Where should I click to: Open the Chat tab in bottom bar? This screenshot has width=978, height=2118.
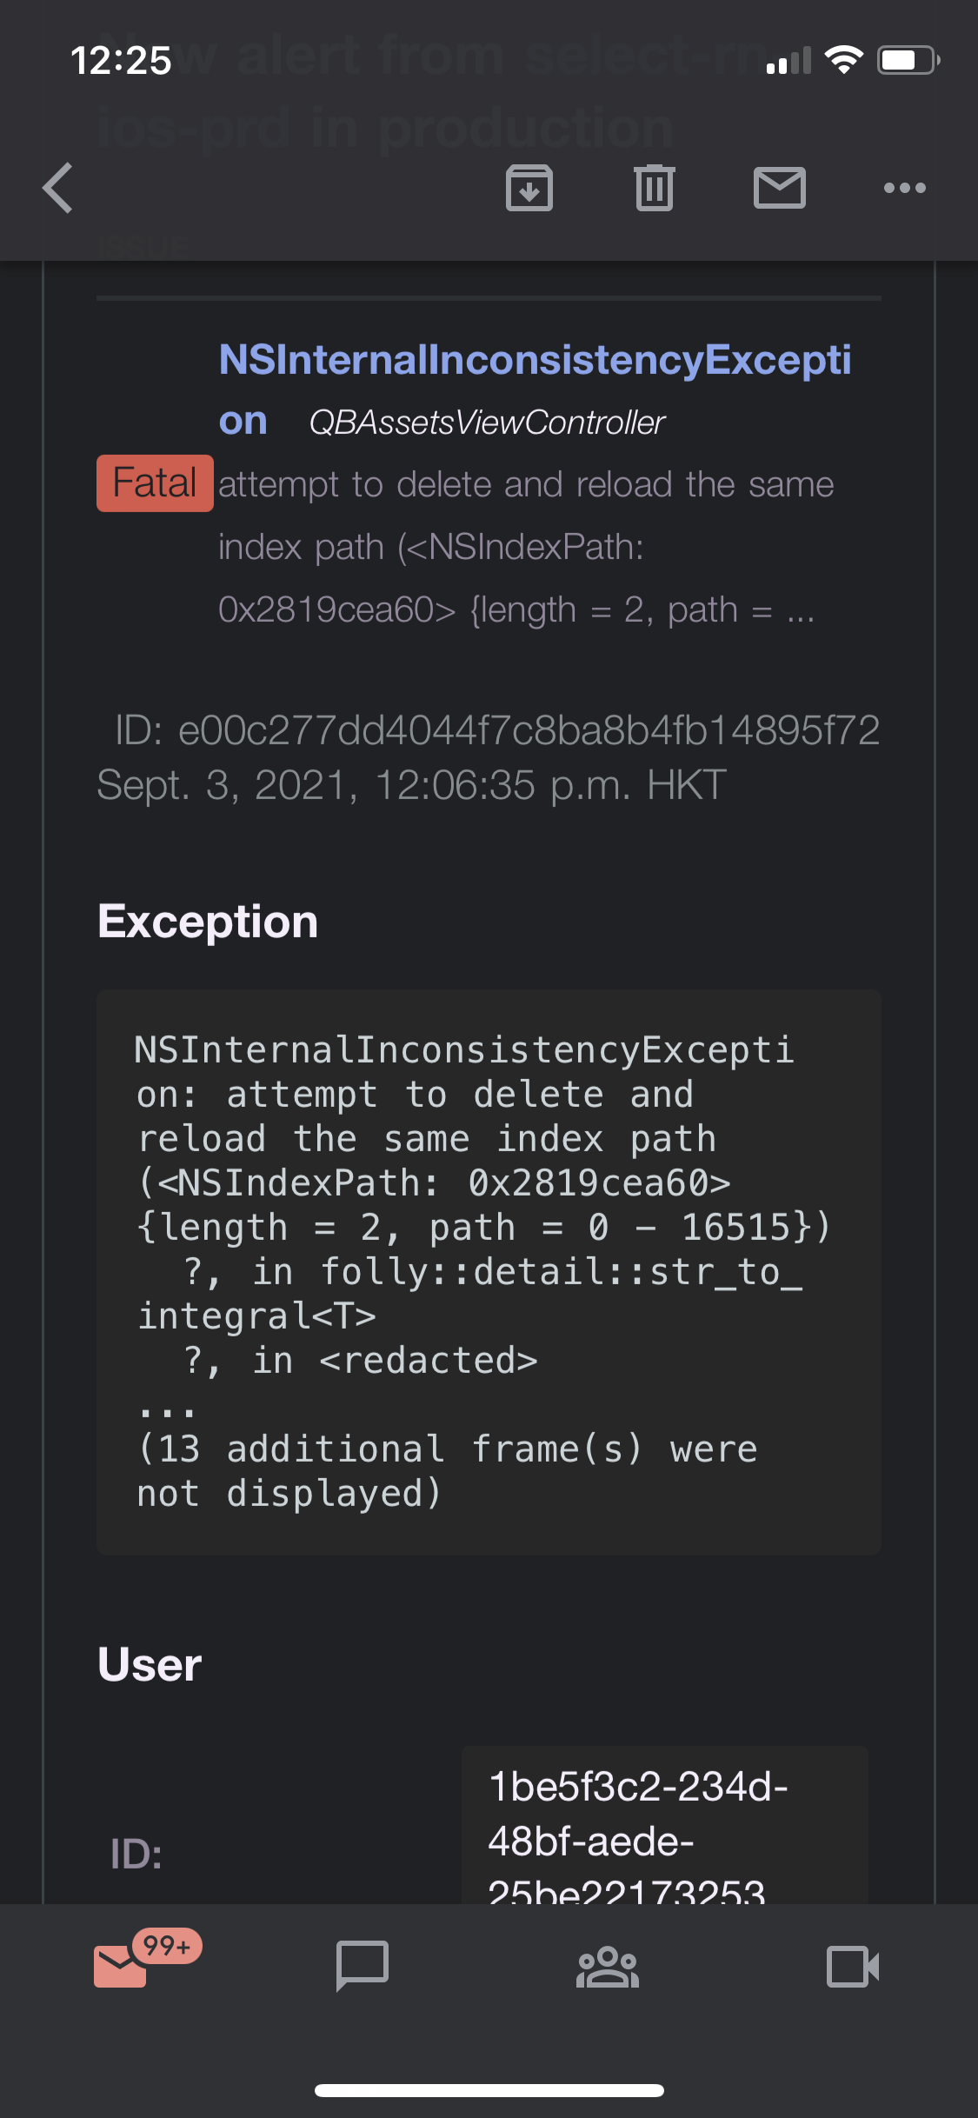(x=363, y=1965)
